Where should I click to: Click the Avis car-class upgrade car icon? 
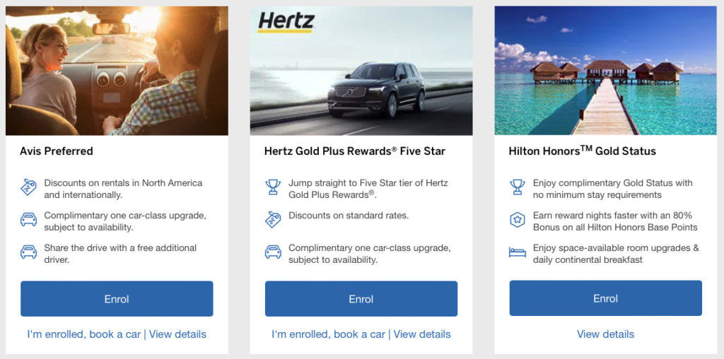(x=28, y=220)
